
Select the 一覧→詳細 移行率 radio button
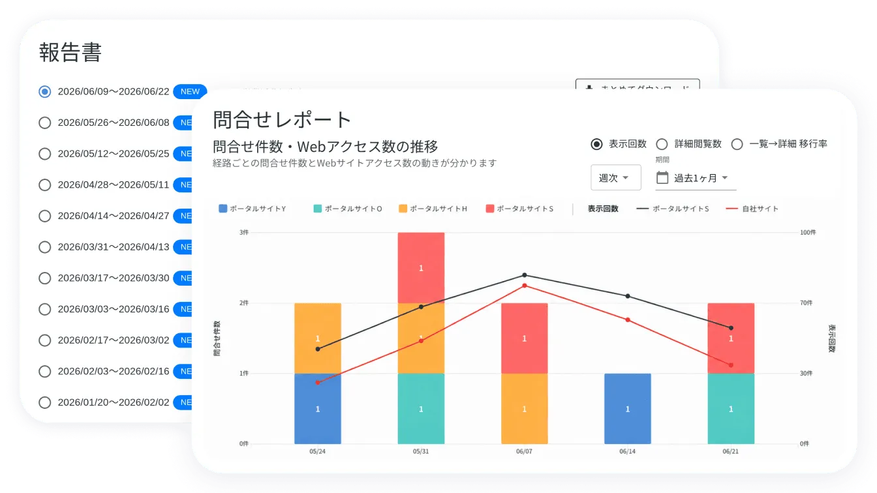pos(737,144)
